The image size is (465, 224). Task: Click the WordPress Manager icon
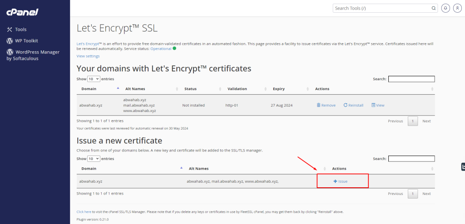pos(10,52)
